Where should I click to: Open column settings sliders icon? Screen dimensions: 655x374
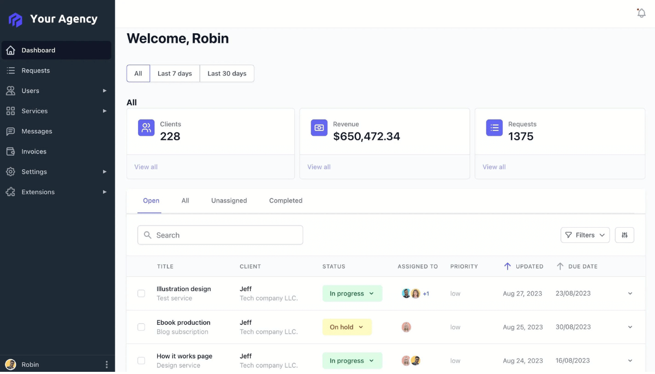point(624,235)
